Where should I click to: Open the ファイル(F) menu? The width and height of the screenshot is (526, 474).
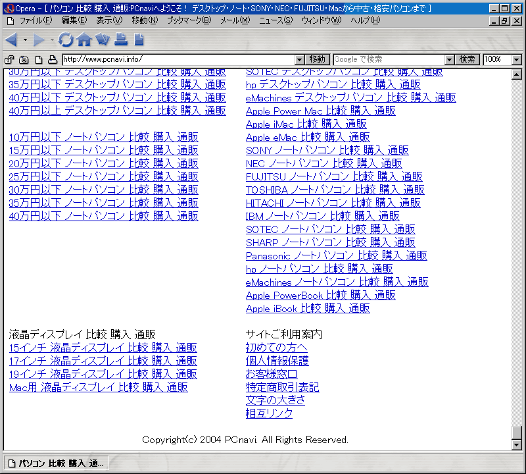coord(36,20)
